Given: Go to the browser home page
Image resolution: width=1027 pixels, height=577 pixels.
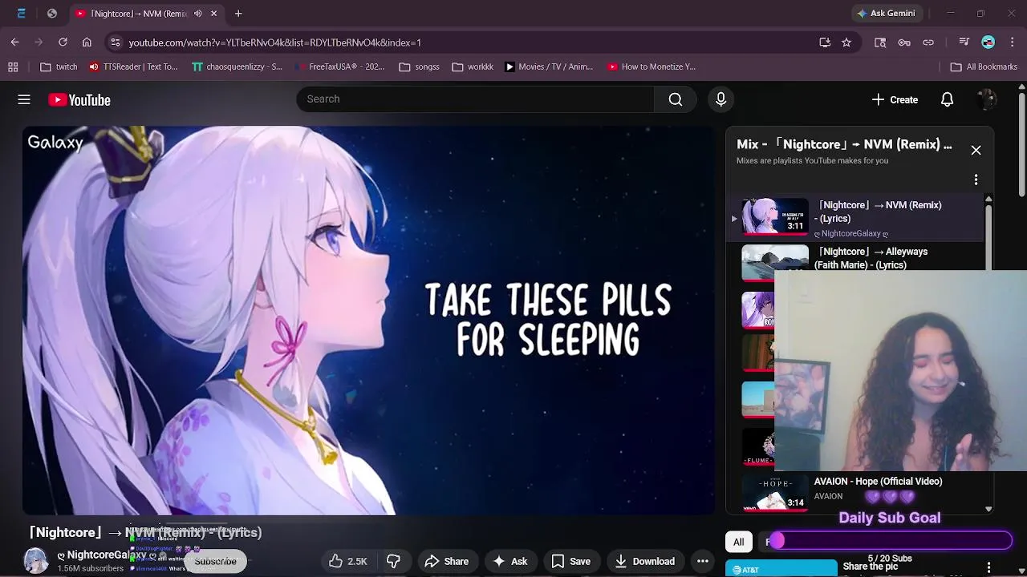Looking at the screenshot, I should [87, 42].
